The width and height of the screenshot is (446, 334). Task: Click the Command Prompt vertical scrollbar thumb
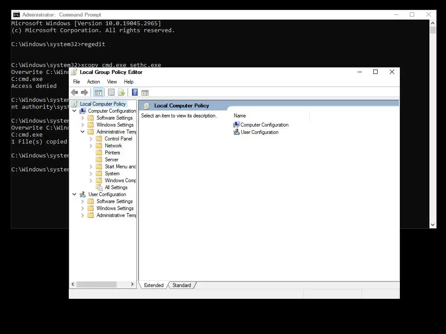coord(432,30)
